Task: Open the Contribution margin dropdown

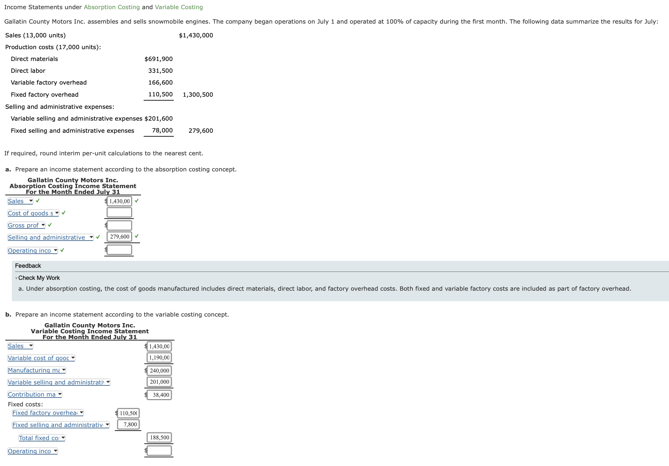Action: pos(35,394)
